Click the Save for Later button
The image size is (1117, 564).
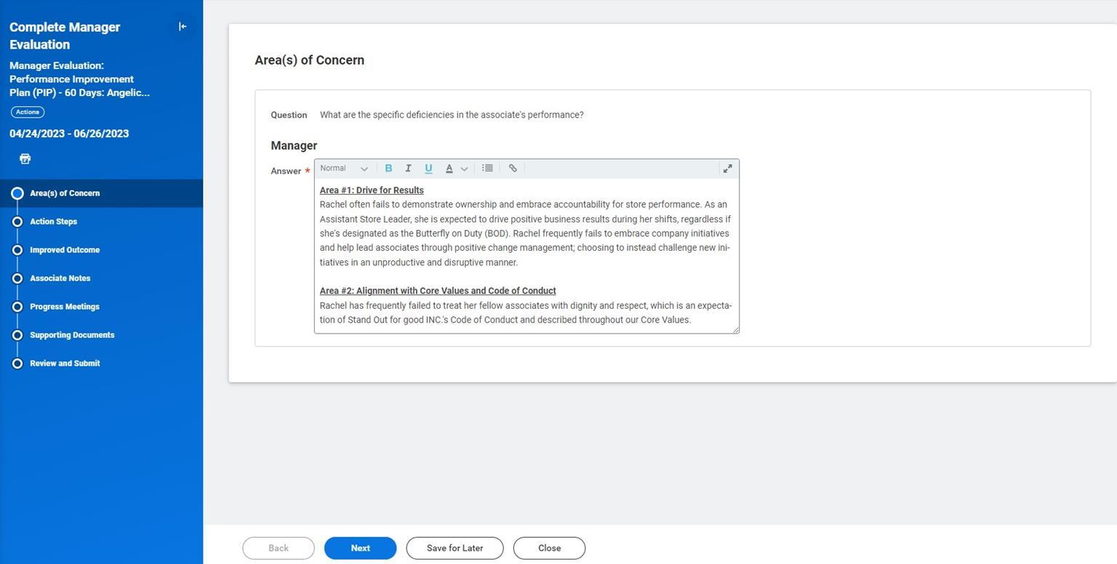coord(455,548)
